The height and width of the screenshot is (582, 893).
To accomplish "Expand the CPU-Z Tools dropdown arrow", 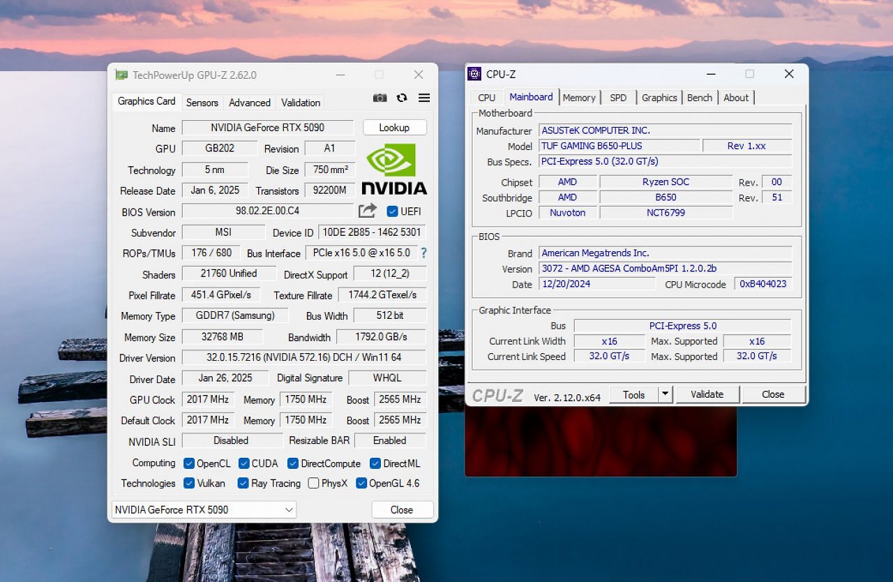I will pos(666,394).
